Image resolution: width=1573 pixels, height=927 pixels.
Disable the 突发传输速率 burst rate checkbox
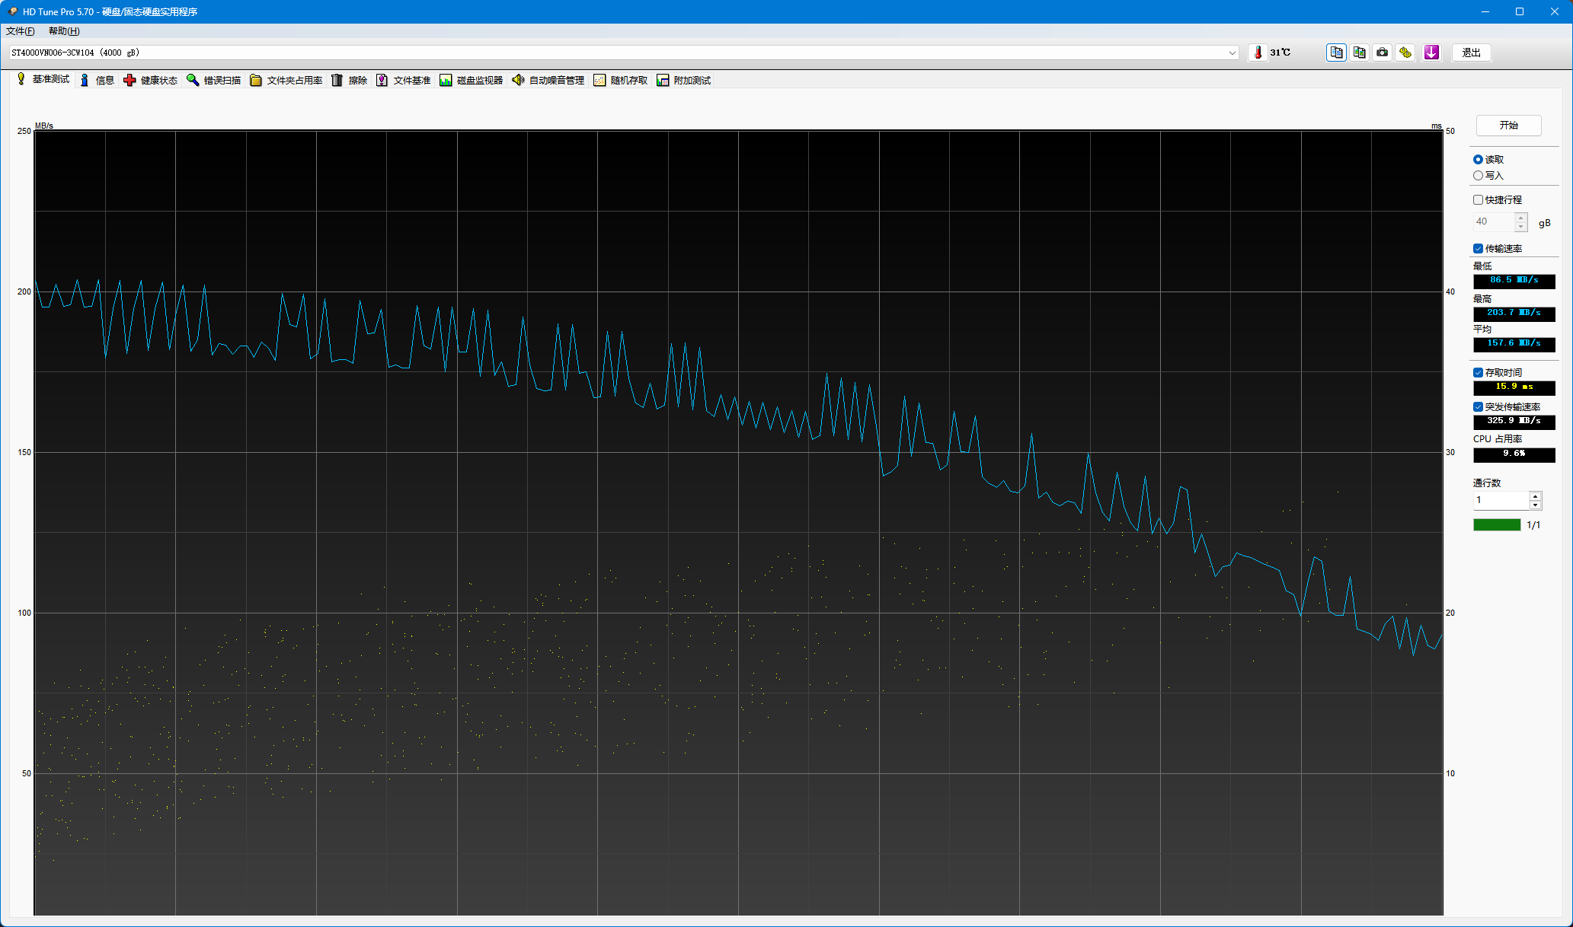tap(1478, 407)
